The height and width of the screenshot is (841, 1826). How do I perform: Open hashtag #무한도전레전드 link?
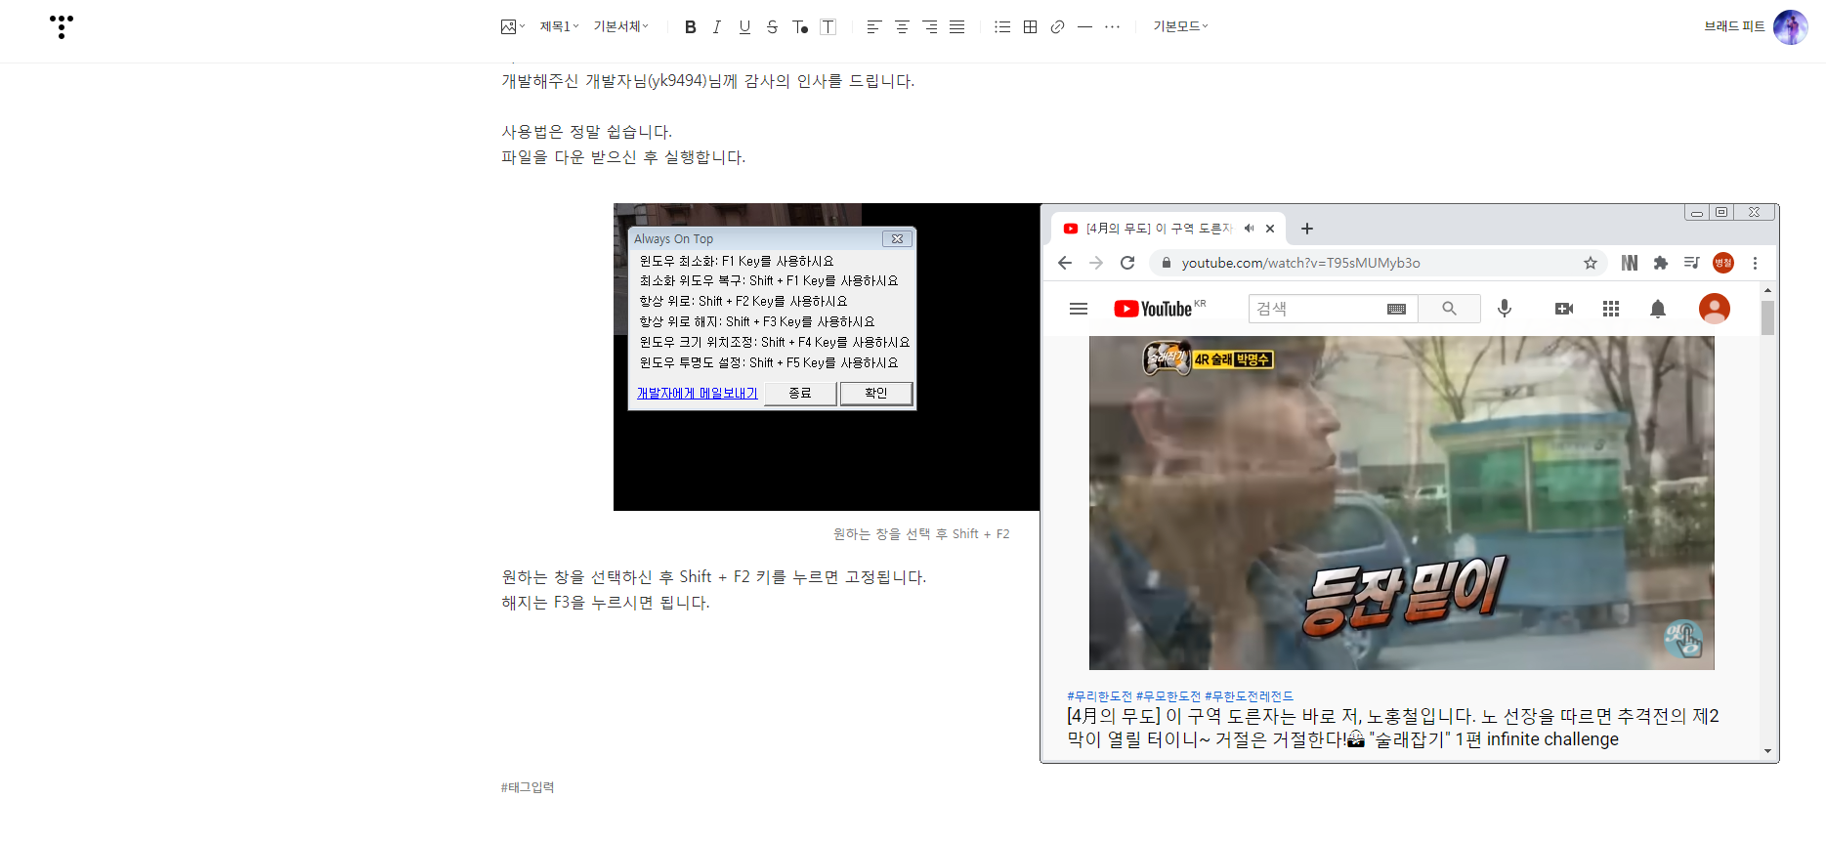(x=1250, y=696)
